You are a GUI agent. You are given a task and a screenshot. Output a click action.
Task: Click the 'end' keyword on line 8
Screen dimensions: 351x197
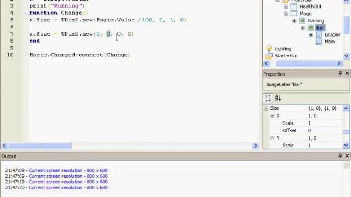point(35,41)
